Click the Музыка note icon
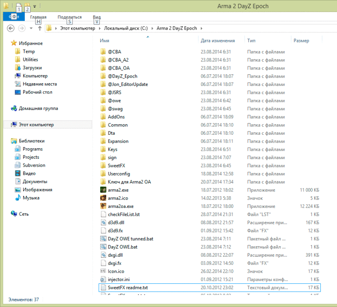Viewport: 337px width, 307px height. (18, 198)
